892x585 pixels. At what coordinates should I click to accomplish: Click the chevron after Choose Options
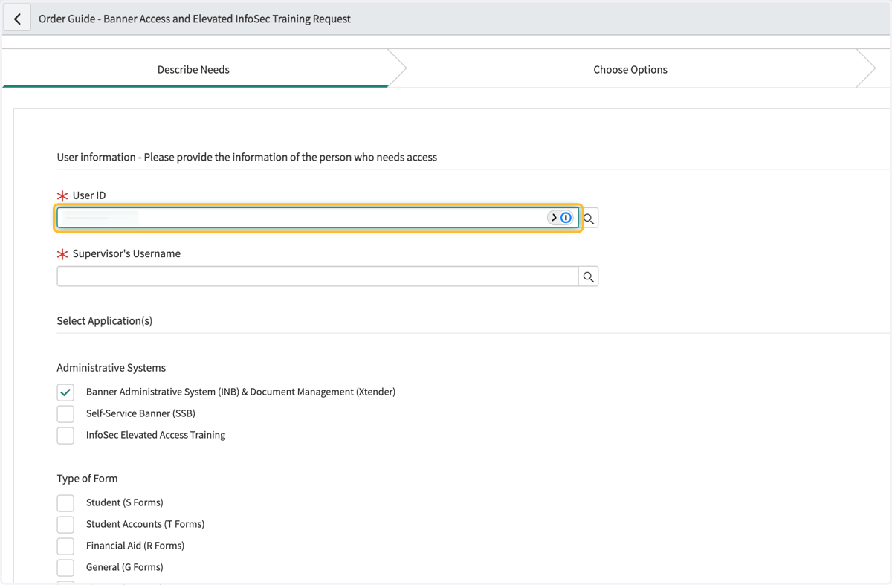(x=866, y=69)
